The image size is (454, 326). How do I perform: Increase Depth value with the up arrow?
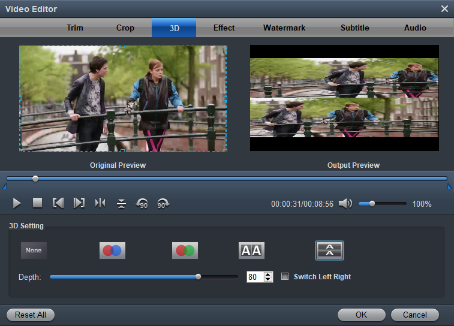tap(268, 274)
